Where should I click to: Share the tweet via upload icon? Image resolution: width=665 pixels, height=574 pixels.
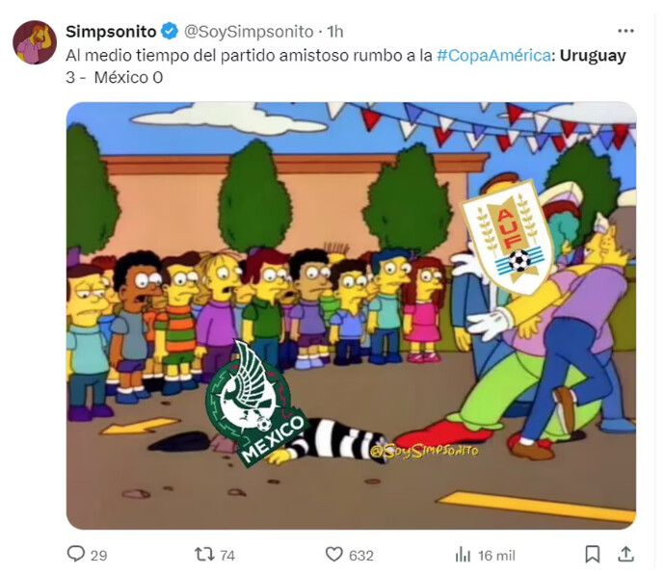pyautogui.click(x=626, y=554)
